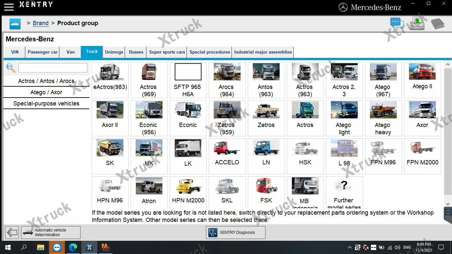452x254 pixels.
Task: Open the XENTRY hamburger menu
Action: [x=9, y=6]
